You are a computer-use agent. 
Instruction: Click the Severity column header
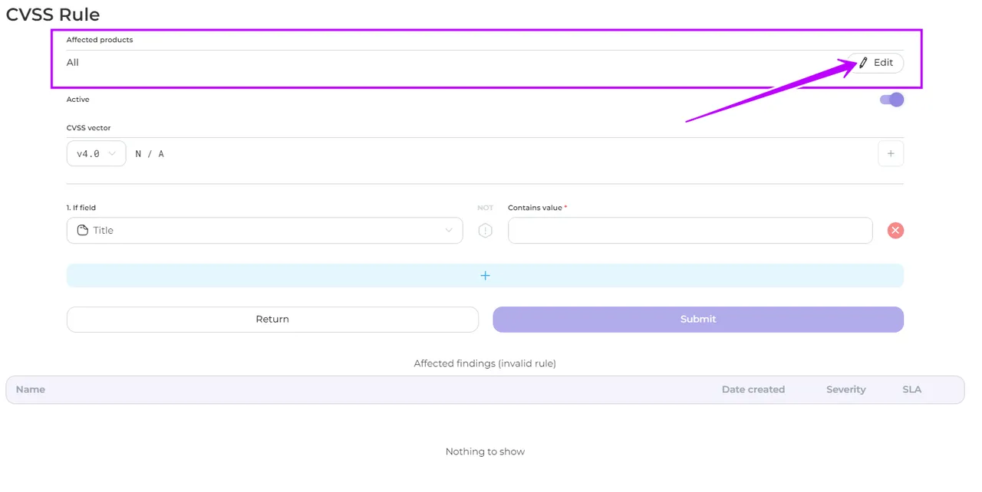(845, 389)
